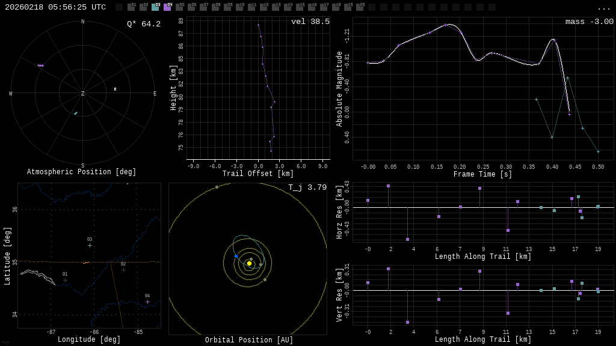
Task: Select station 02 cross on the map
Action: pyautogui.click(x=123, y=270)
